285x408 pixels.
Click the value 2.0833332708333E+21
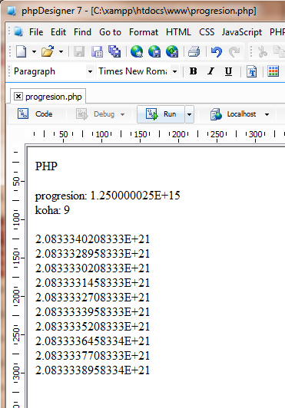[92, 298]
